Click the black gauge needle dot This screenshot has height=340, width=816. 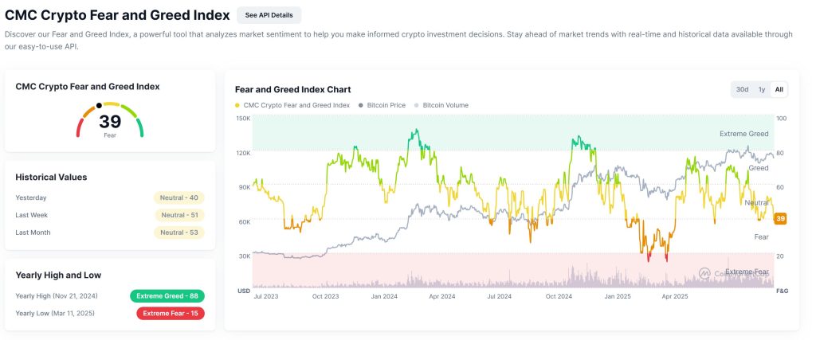coord(99,105)
